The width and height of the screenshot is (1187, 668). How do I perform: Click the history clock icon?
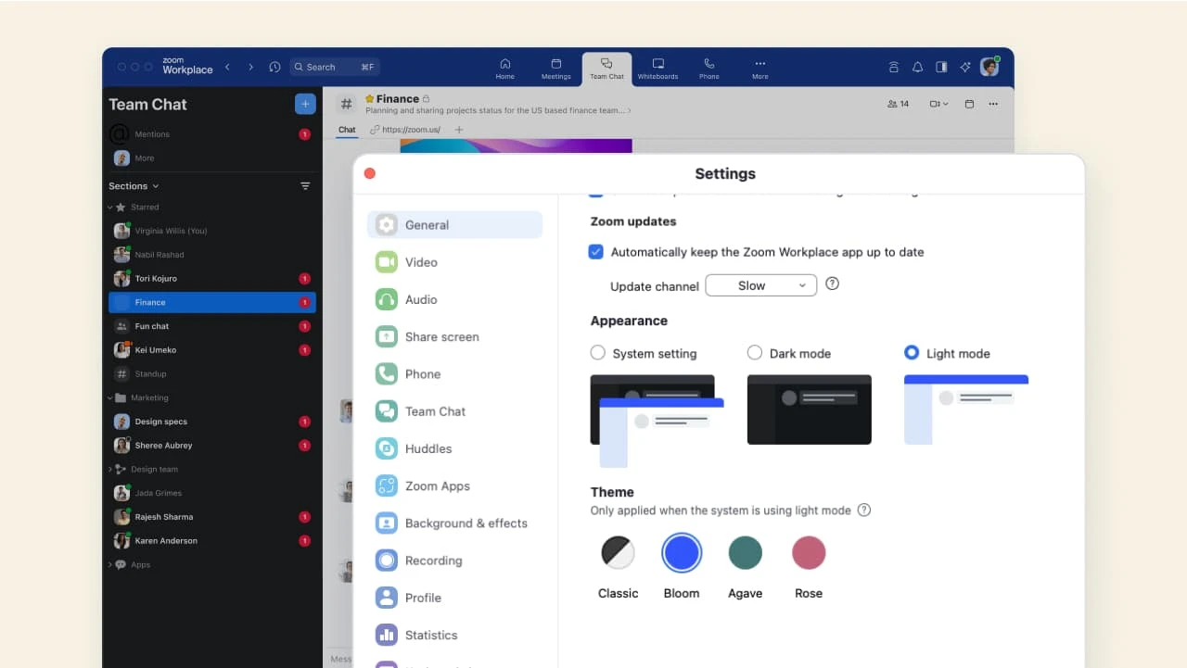[x=274, y=67]
